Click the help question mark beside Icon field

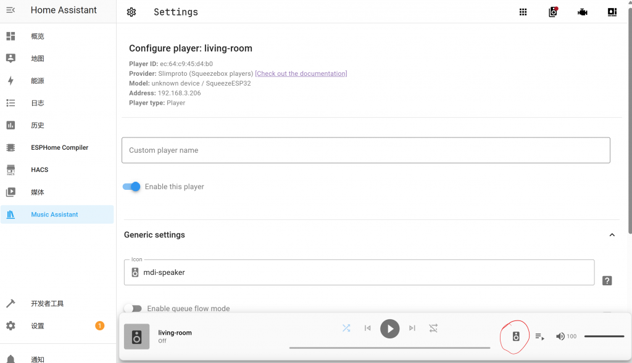(x=607, y=280)
